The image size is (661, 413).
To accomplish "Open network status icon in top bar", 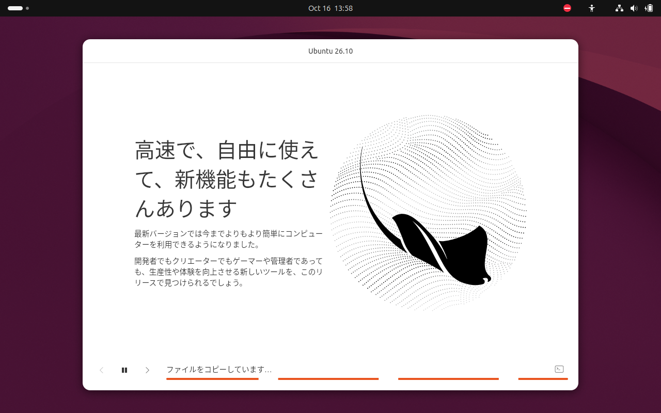I will pos(619,8).
